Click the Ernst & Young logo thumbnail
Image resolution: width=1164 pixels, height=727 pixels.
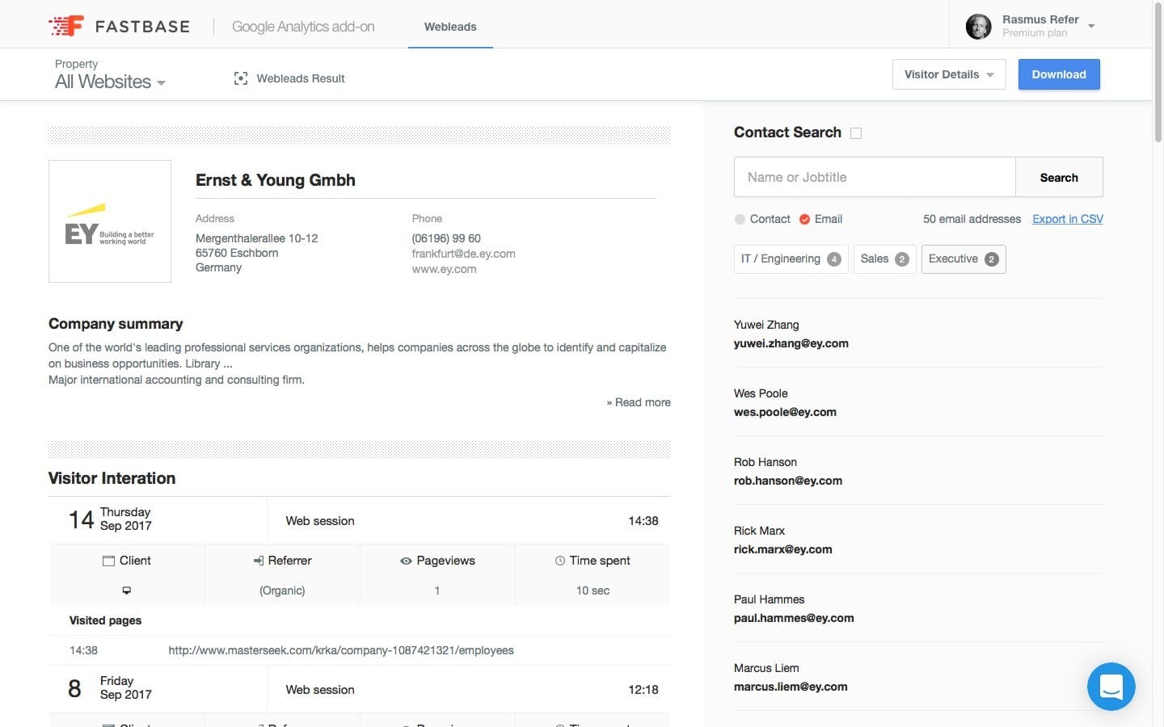(x=110, y=221)
